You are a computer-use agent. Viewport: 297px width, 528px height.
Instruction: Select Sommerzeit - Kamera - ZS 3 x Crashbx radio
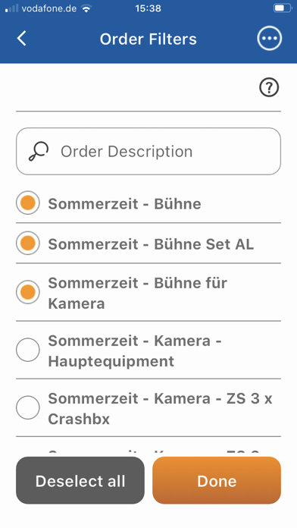tap(28, 408)
